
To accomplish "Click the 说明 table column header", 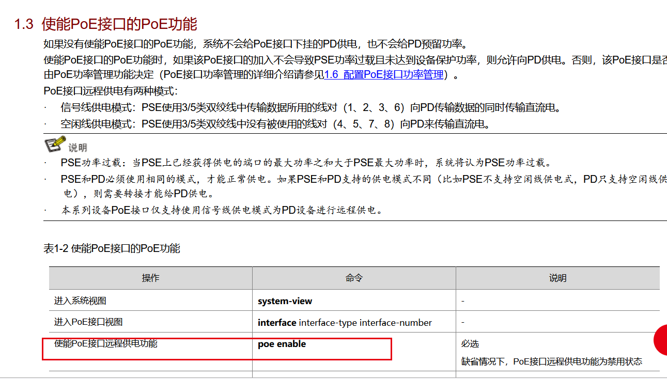I will 558,278.
